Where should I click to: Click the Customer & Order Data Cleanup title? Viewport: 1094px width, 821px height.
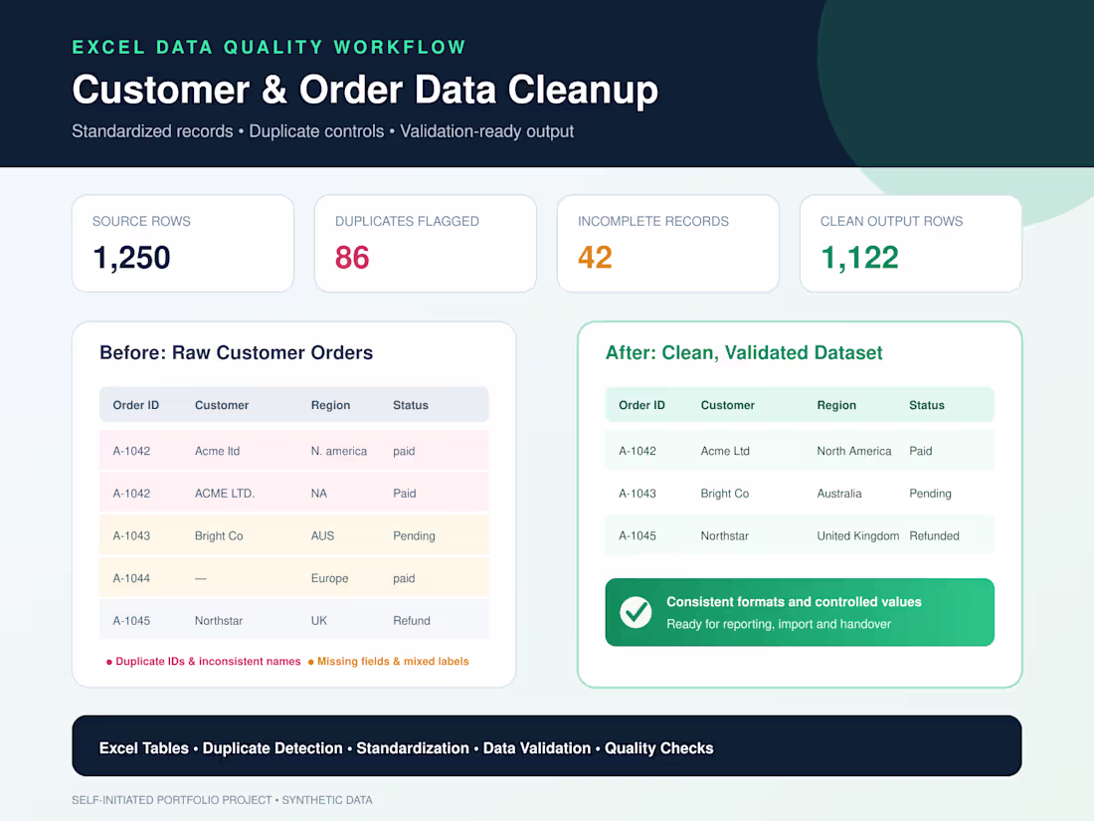pos(365,90)
